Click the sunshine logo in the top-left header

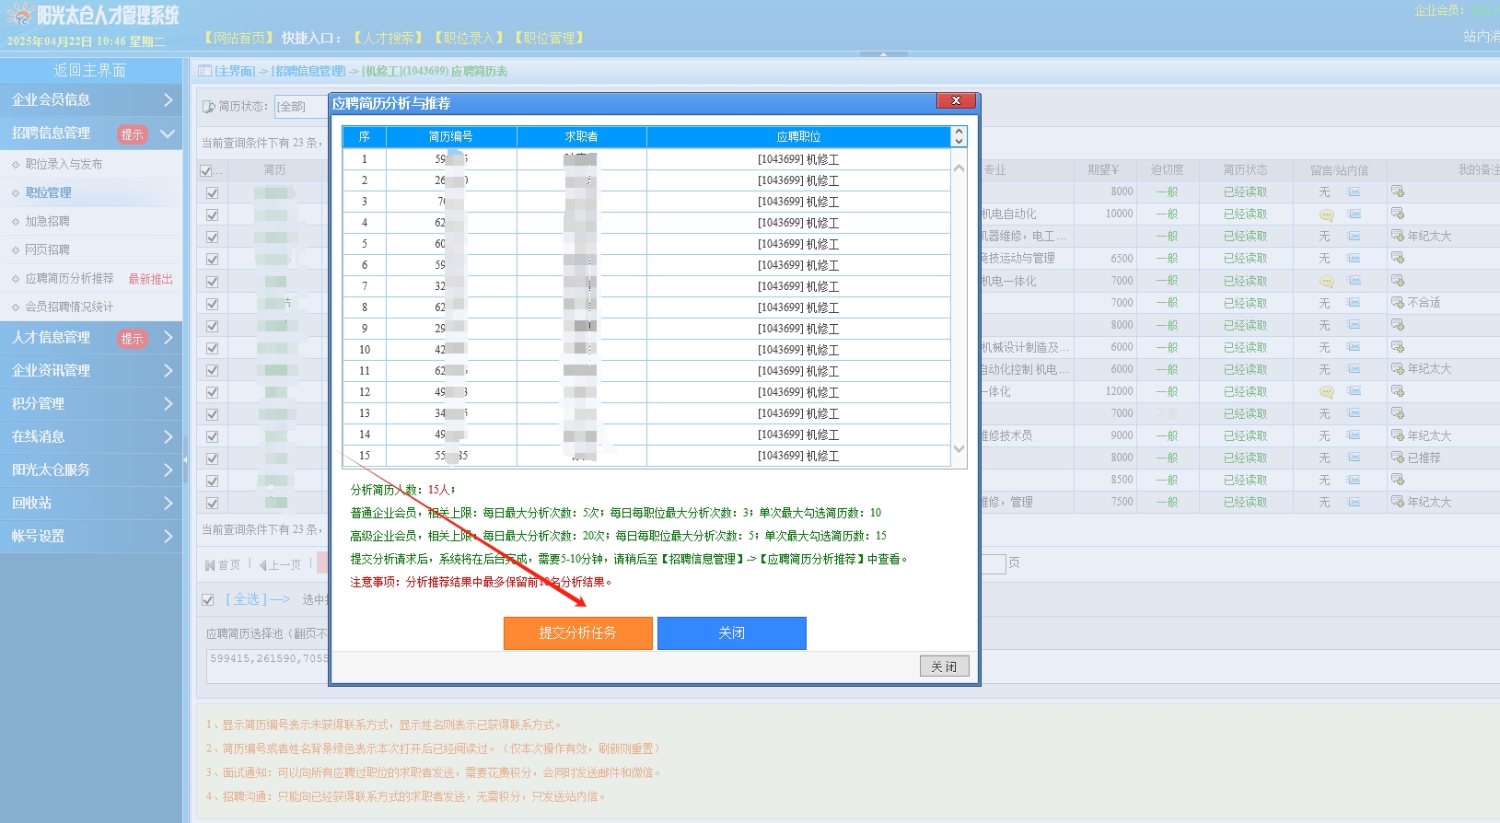[20, 15]
